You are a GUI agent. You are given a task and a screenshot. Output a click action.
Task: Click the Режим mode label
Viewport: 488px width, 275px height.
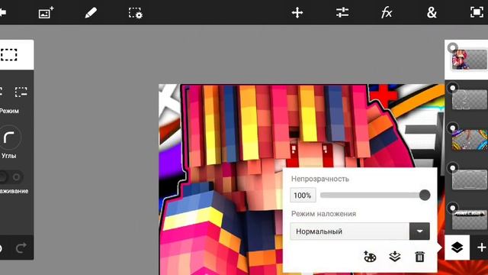tap(9, 111)
